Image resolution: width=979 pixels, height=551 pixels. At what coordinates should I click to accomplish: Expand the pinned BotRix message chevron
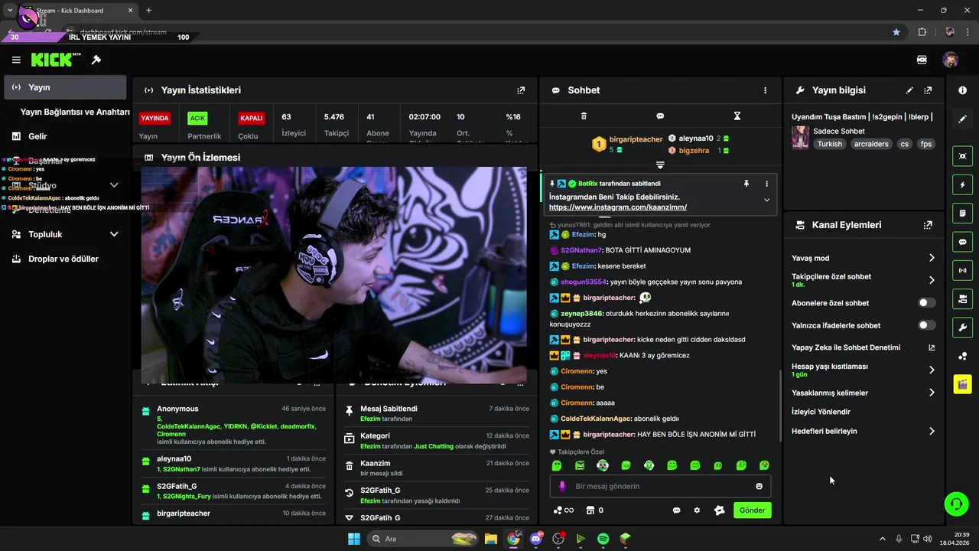(766, 200)
